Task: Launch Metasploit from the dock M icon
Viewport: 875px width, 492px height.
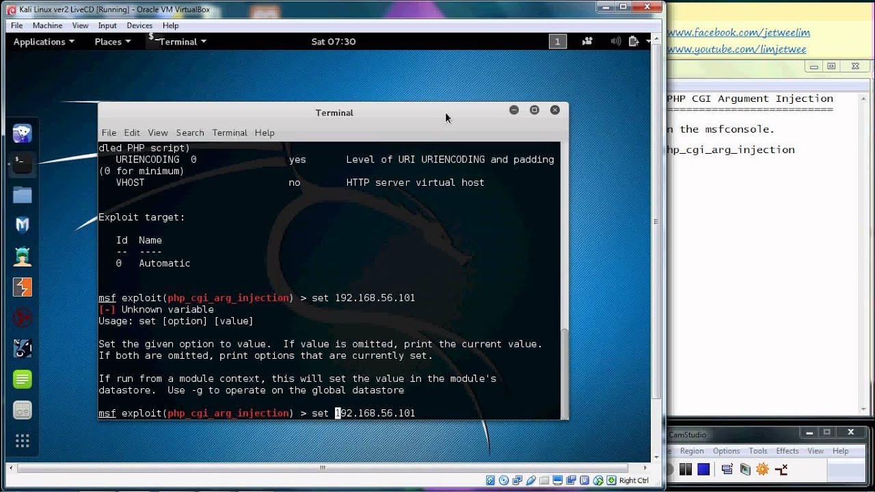Action: pos(22,225)
